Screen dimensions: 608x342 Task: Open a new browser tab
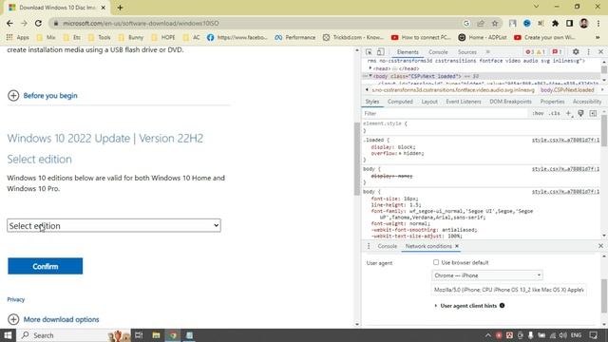pos(120,8)
